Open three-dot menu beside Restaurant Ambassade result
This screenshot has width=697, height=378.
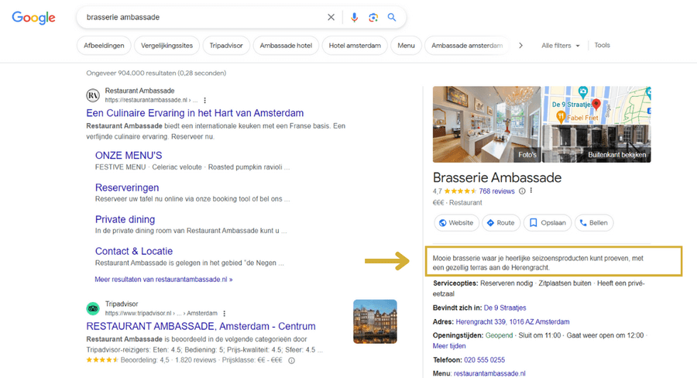(205, 100)
